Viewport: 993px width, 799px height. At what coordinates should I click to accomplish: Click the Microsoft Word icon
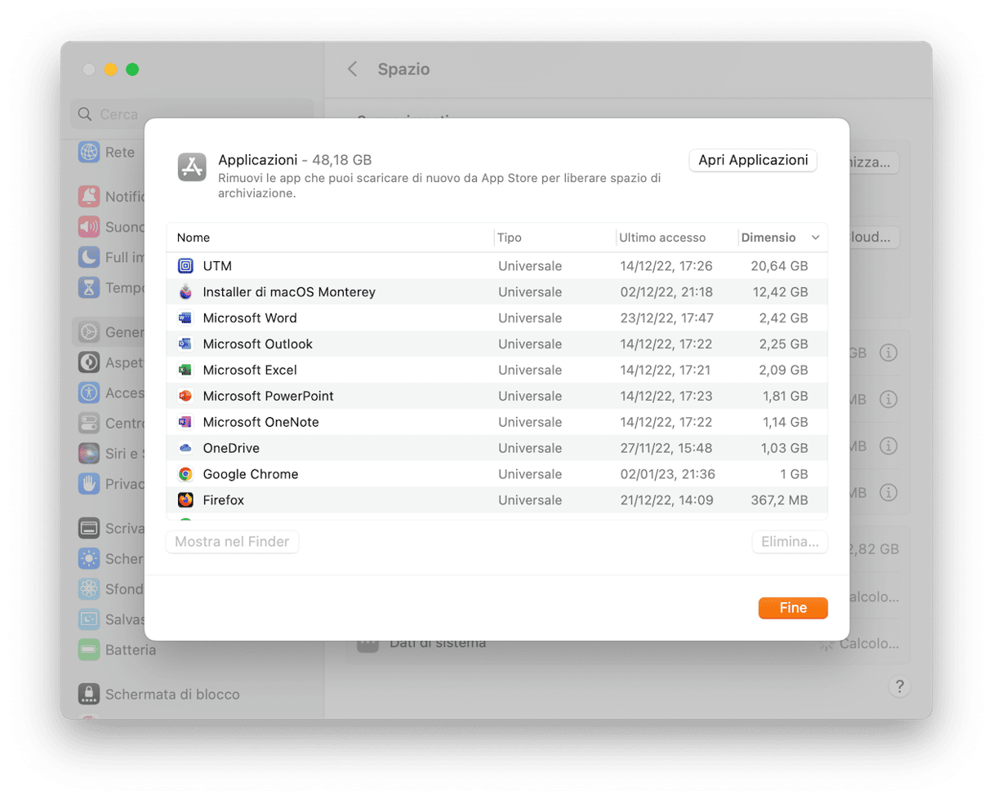pos(185,318)
